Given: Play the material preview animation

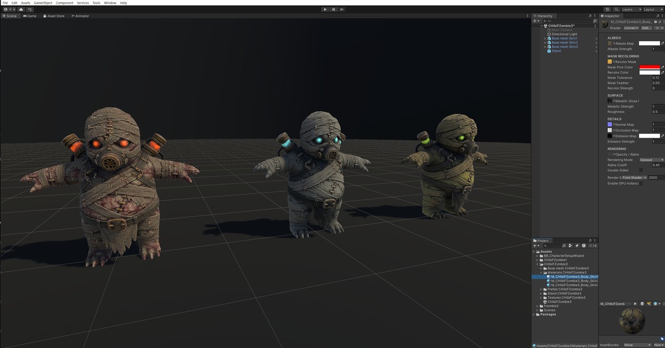Looking at the screenshot, I should (635, 304).
